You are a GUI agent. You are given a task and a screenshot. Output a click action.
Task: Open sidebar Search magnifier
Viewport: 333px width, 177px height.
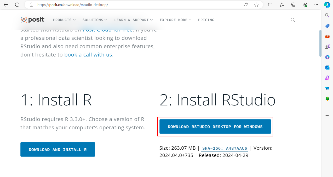(327, 15)
